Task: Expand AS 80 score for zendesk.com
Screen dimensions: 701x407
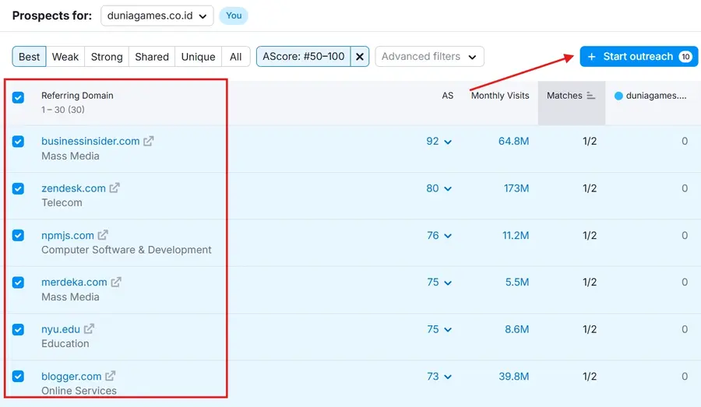Action: 439,188
